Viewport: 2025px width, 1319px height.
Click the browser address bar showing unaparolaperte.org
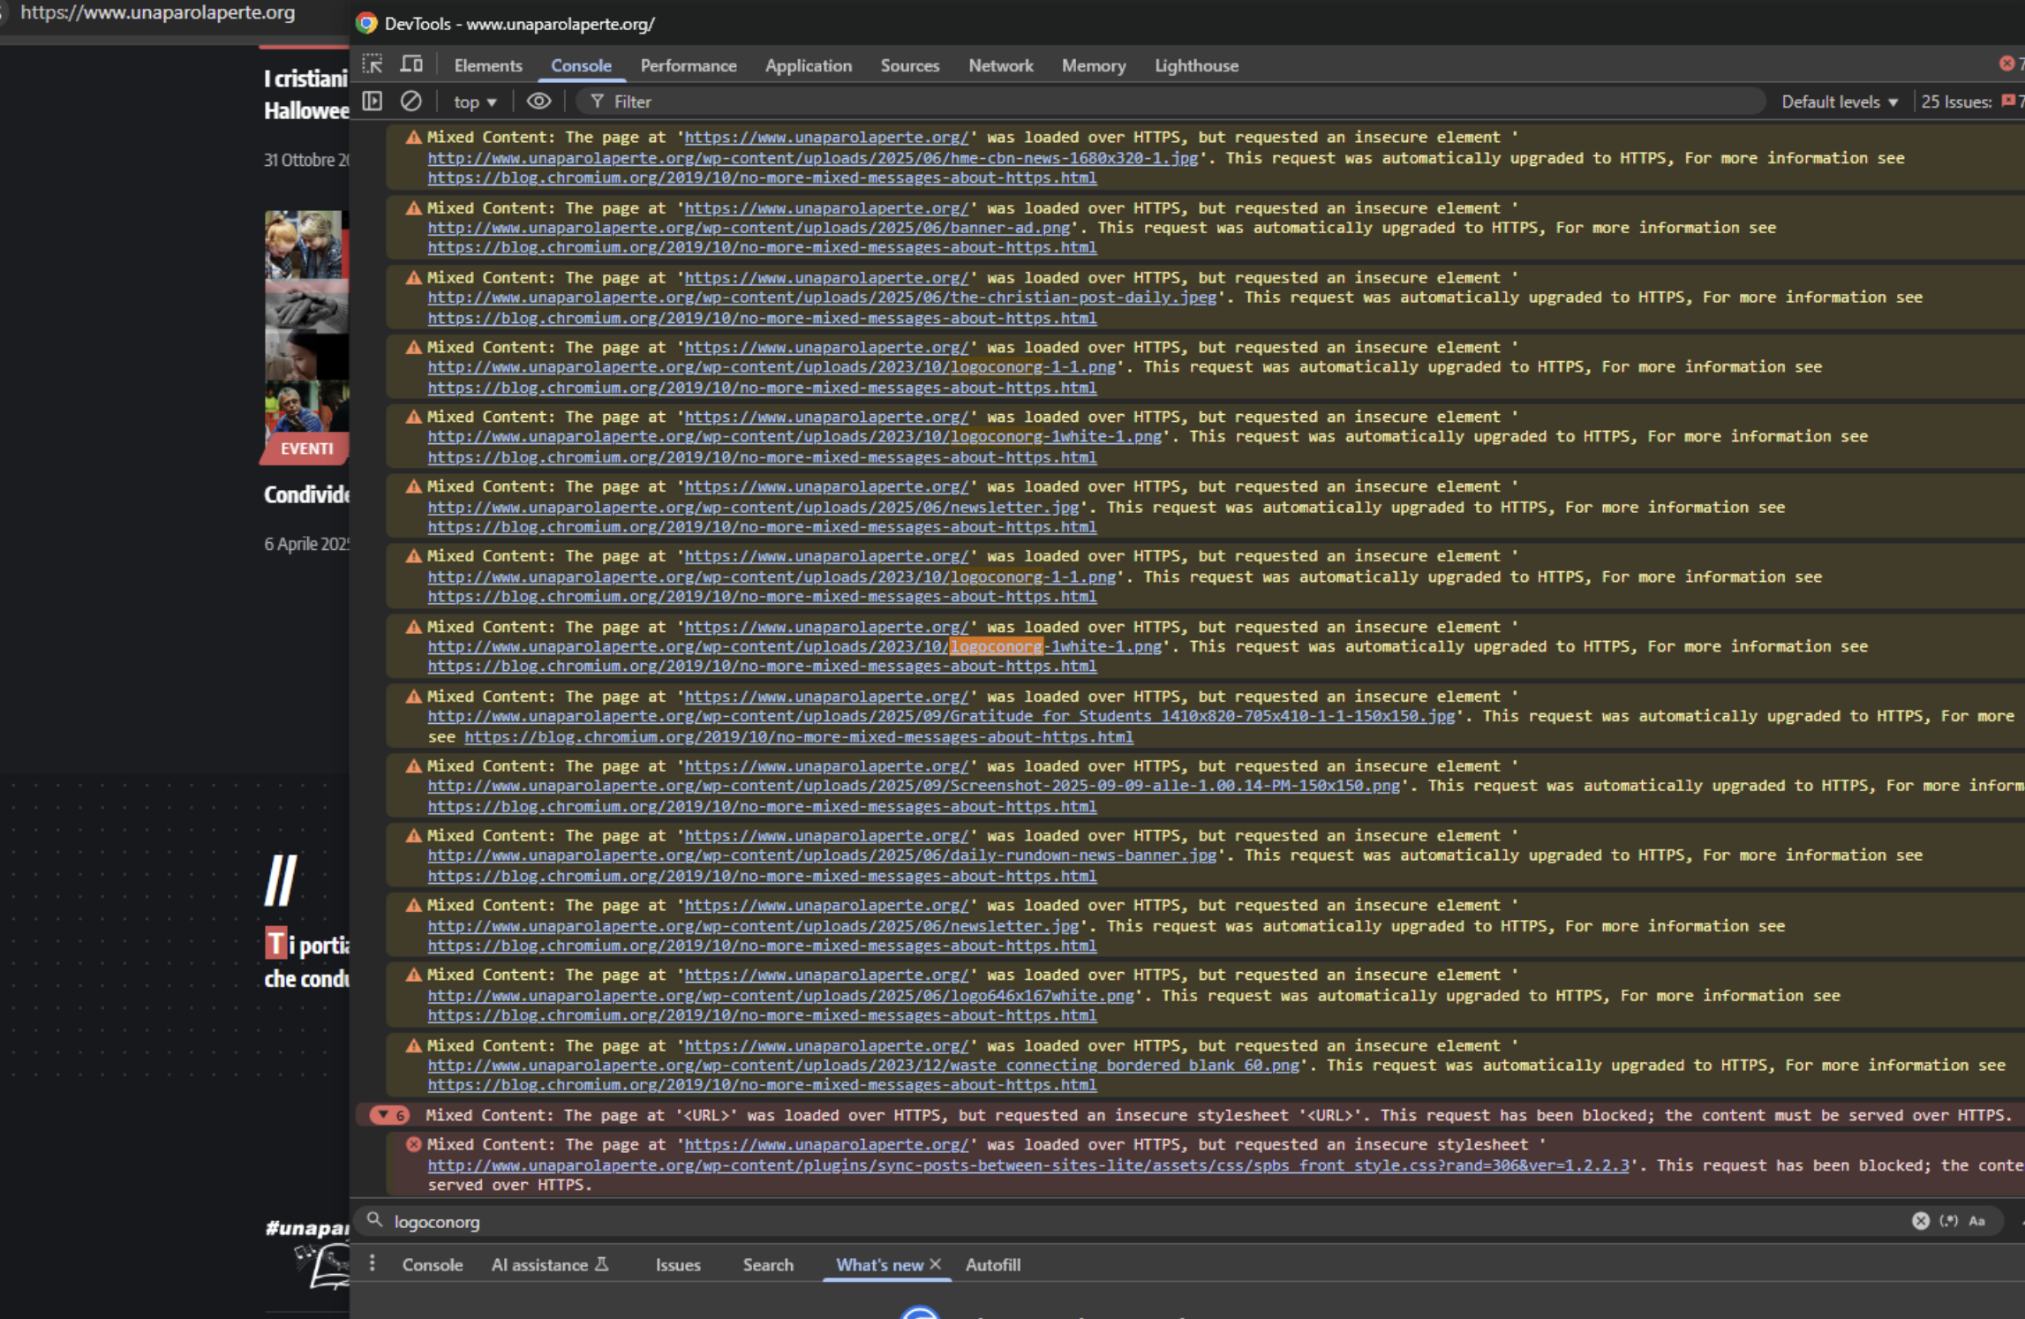[x=159, y=13]
